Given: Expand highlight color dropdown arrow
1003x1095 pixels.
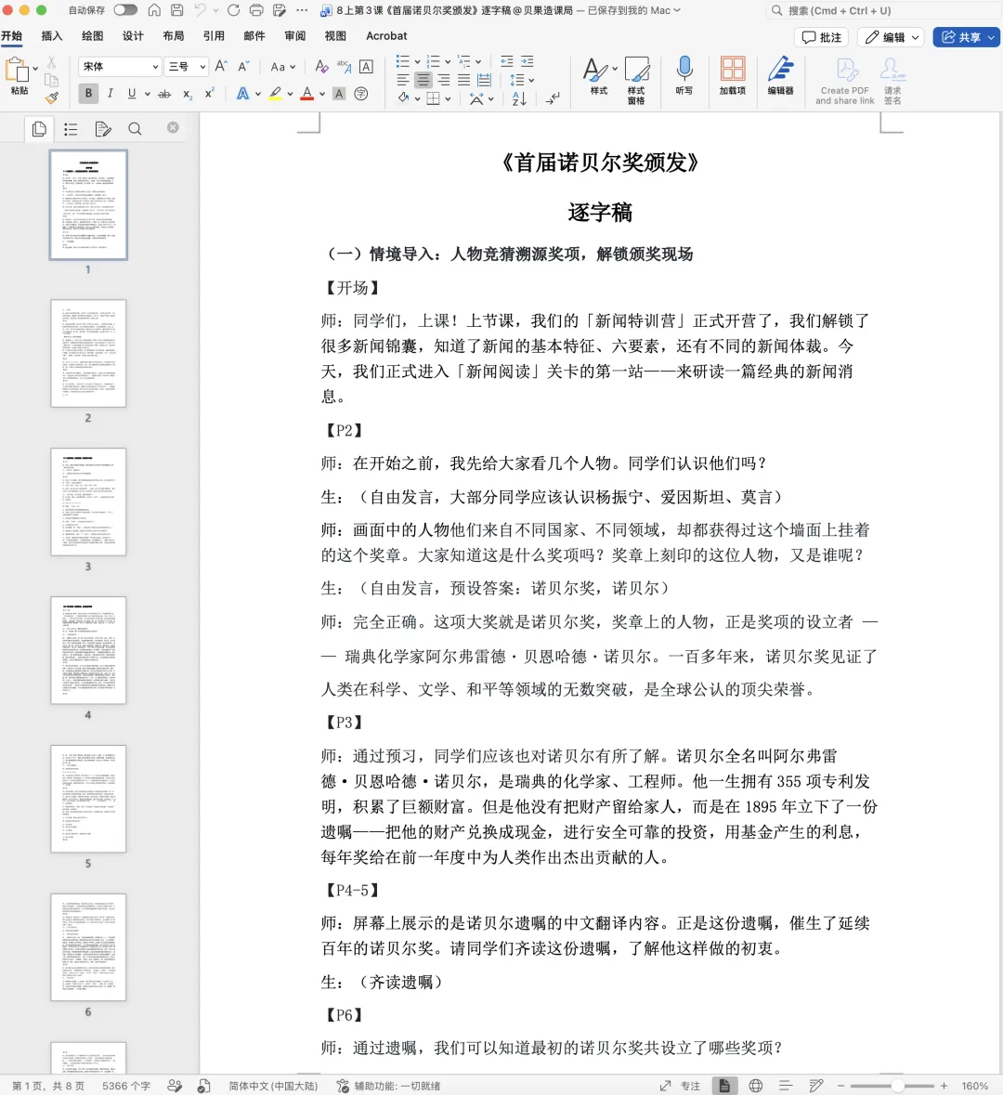Looking at the screenshot, I should (x=290, y=94).
